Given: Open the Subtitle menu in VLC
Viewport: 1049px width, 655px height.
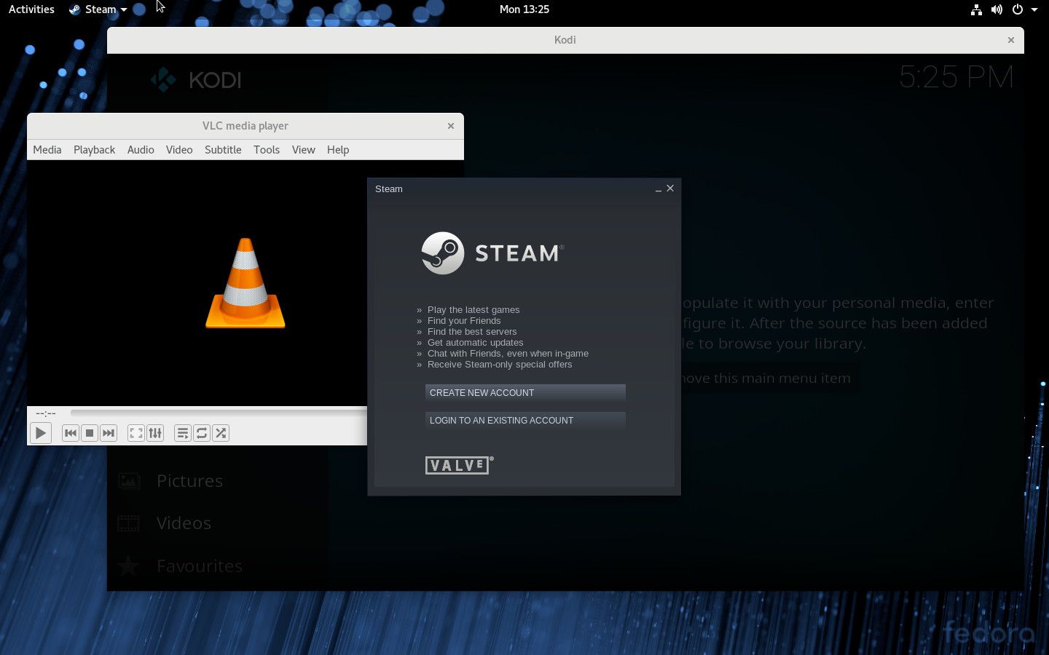Looking at the screenshot, I should 223,150.
